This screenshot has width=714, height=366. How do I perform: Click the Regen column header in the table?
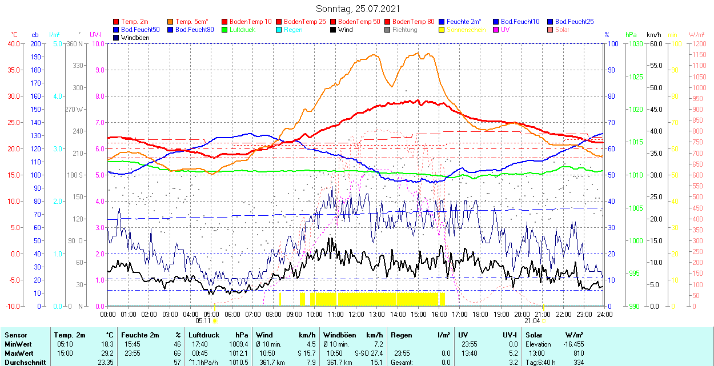(402, 335)
